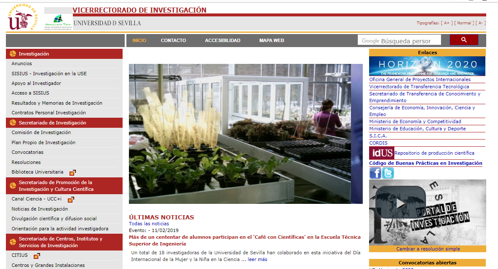Screen dimensions: 498x269
Task: Increase font size with A+ option
Action: point(447,23)
